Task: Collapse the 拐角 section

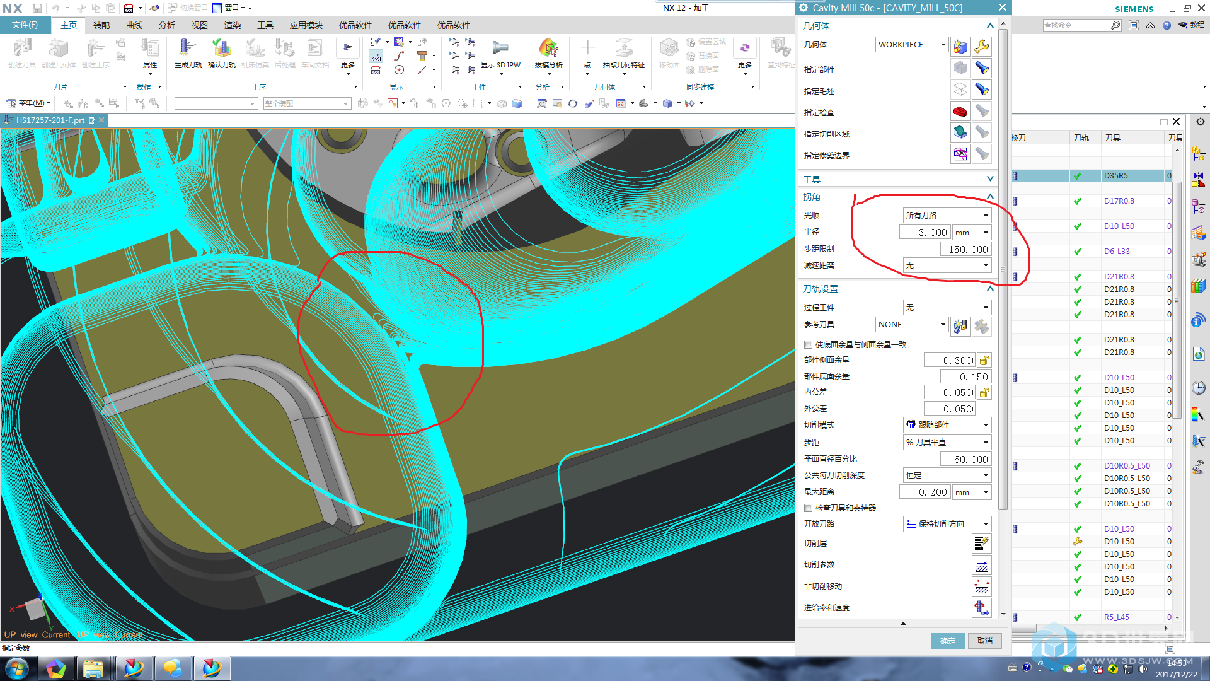Action: (990, 197)
